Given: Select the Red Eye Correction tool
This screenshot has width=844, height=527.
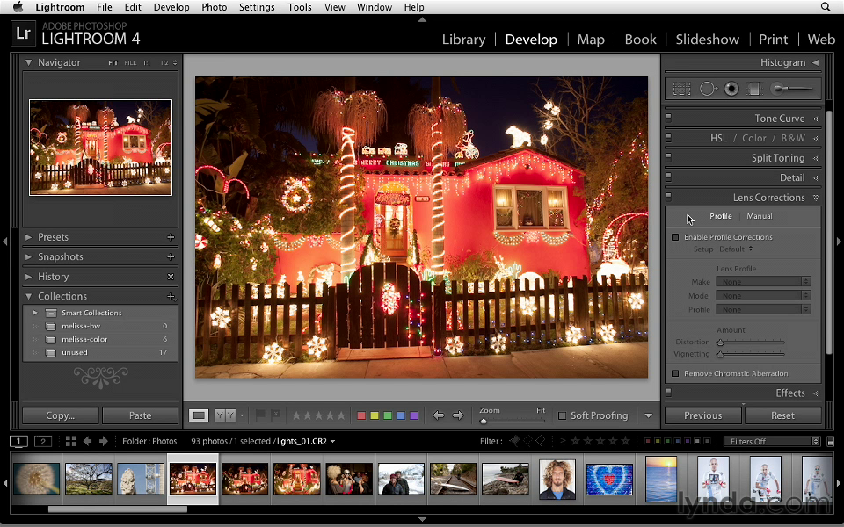Looking at the screenshot, I should [x=731, y=89].
